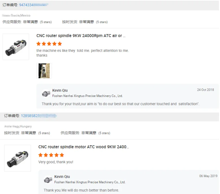Click Kevin Qiu's avatar in the 06 May 2019 reply

[x=48, y=180]
